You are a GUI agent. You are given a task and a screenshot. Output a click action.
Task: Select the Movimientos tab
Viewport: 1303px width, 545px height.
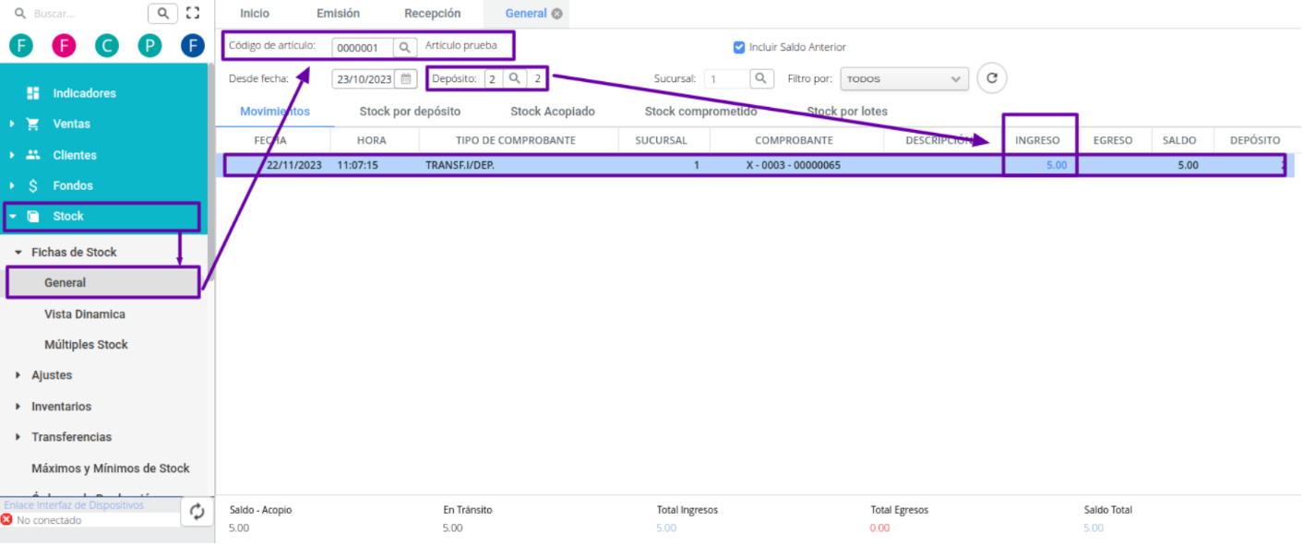(275, 112)
